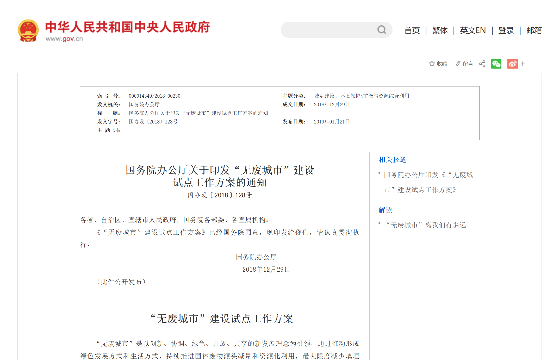Switch to 繁体 traditional Chinese version
This screenshot has height=360, width=553.
[x=440, y=30]
